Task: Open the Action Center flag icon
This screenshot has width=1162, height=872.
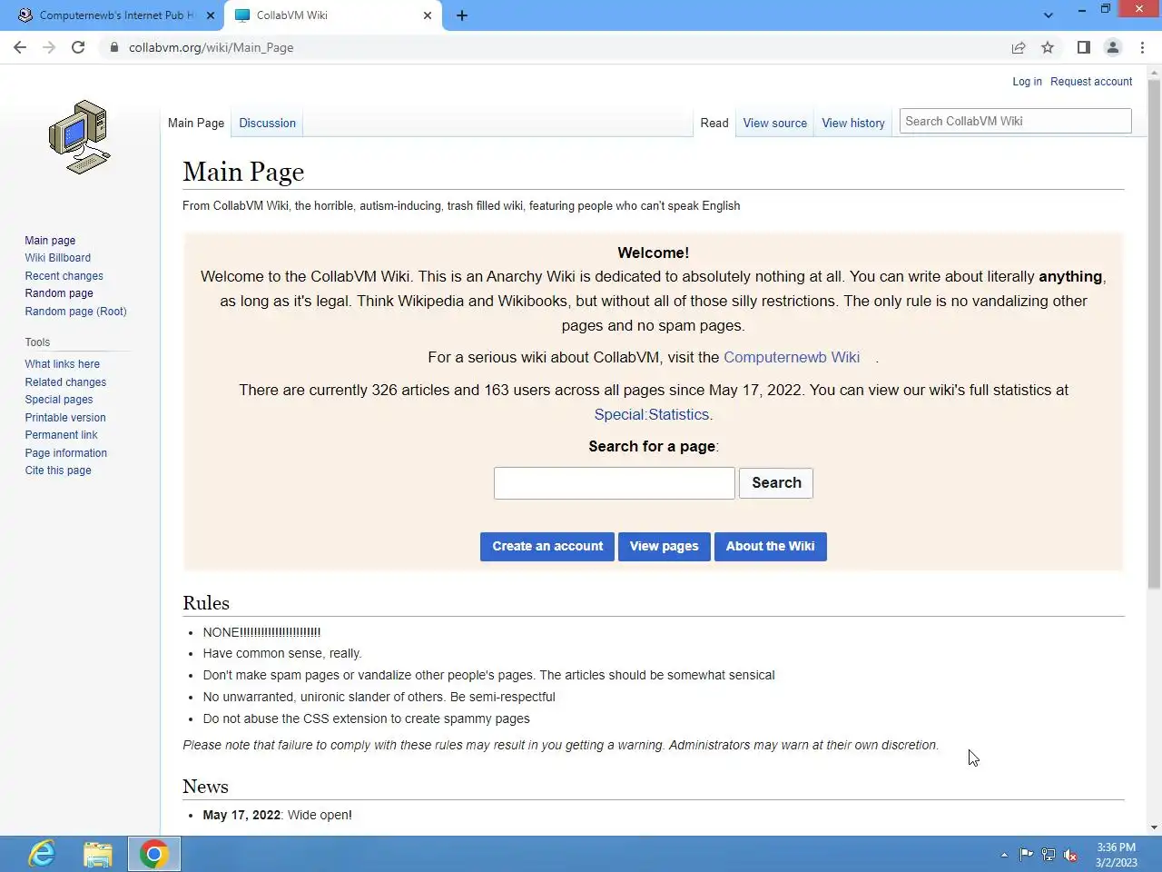Action: 1027,855
